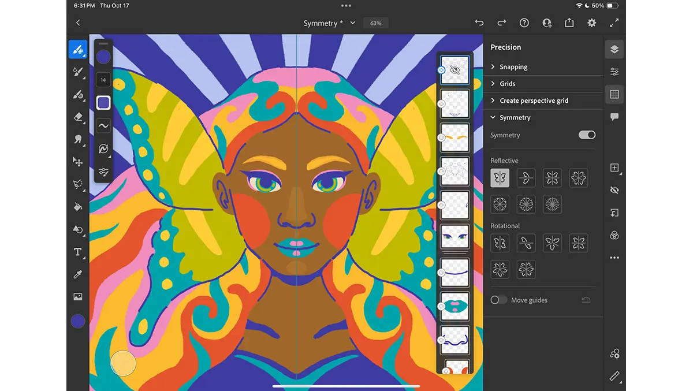Toggle layer visibility eye in right taskbar
Viewport: 693px width, 391px height.
point(614,190)
